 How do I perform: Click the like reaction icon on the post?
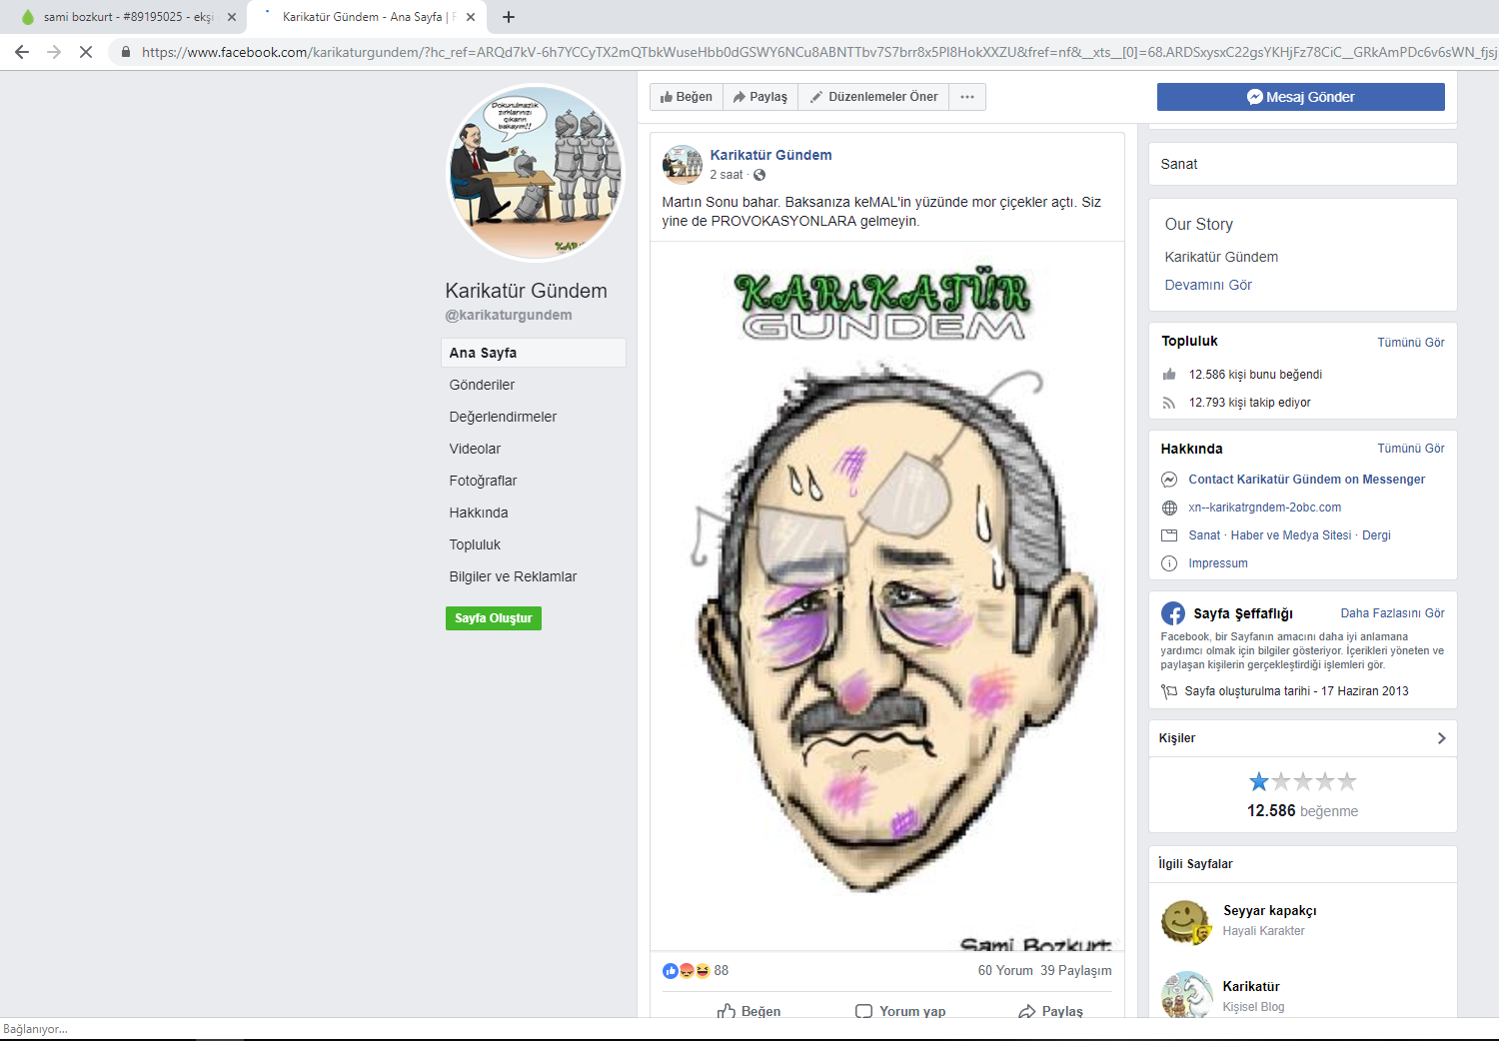coord(670,971)
